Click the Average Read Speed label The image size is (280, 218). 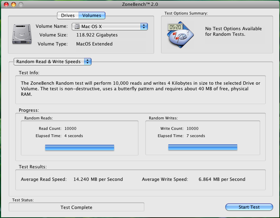(44, 179)
